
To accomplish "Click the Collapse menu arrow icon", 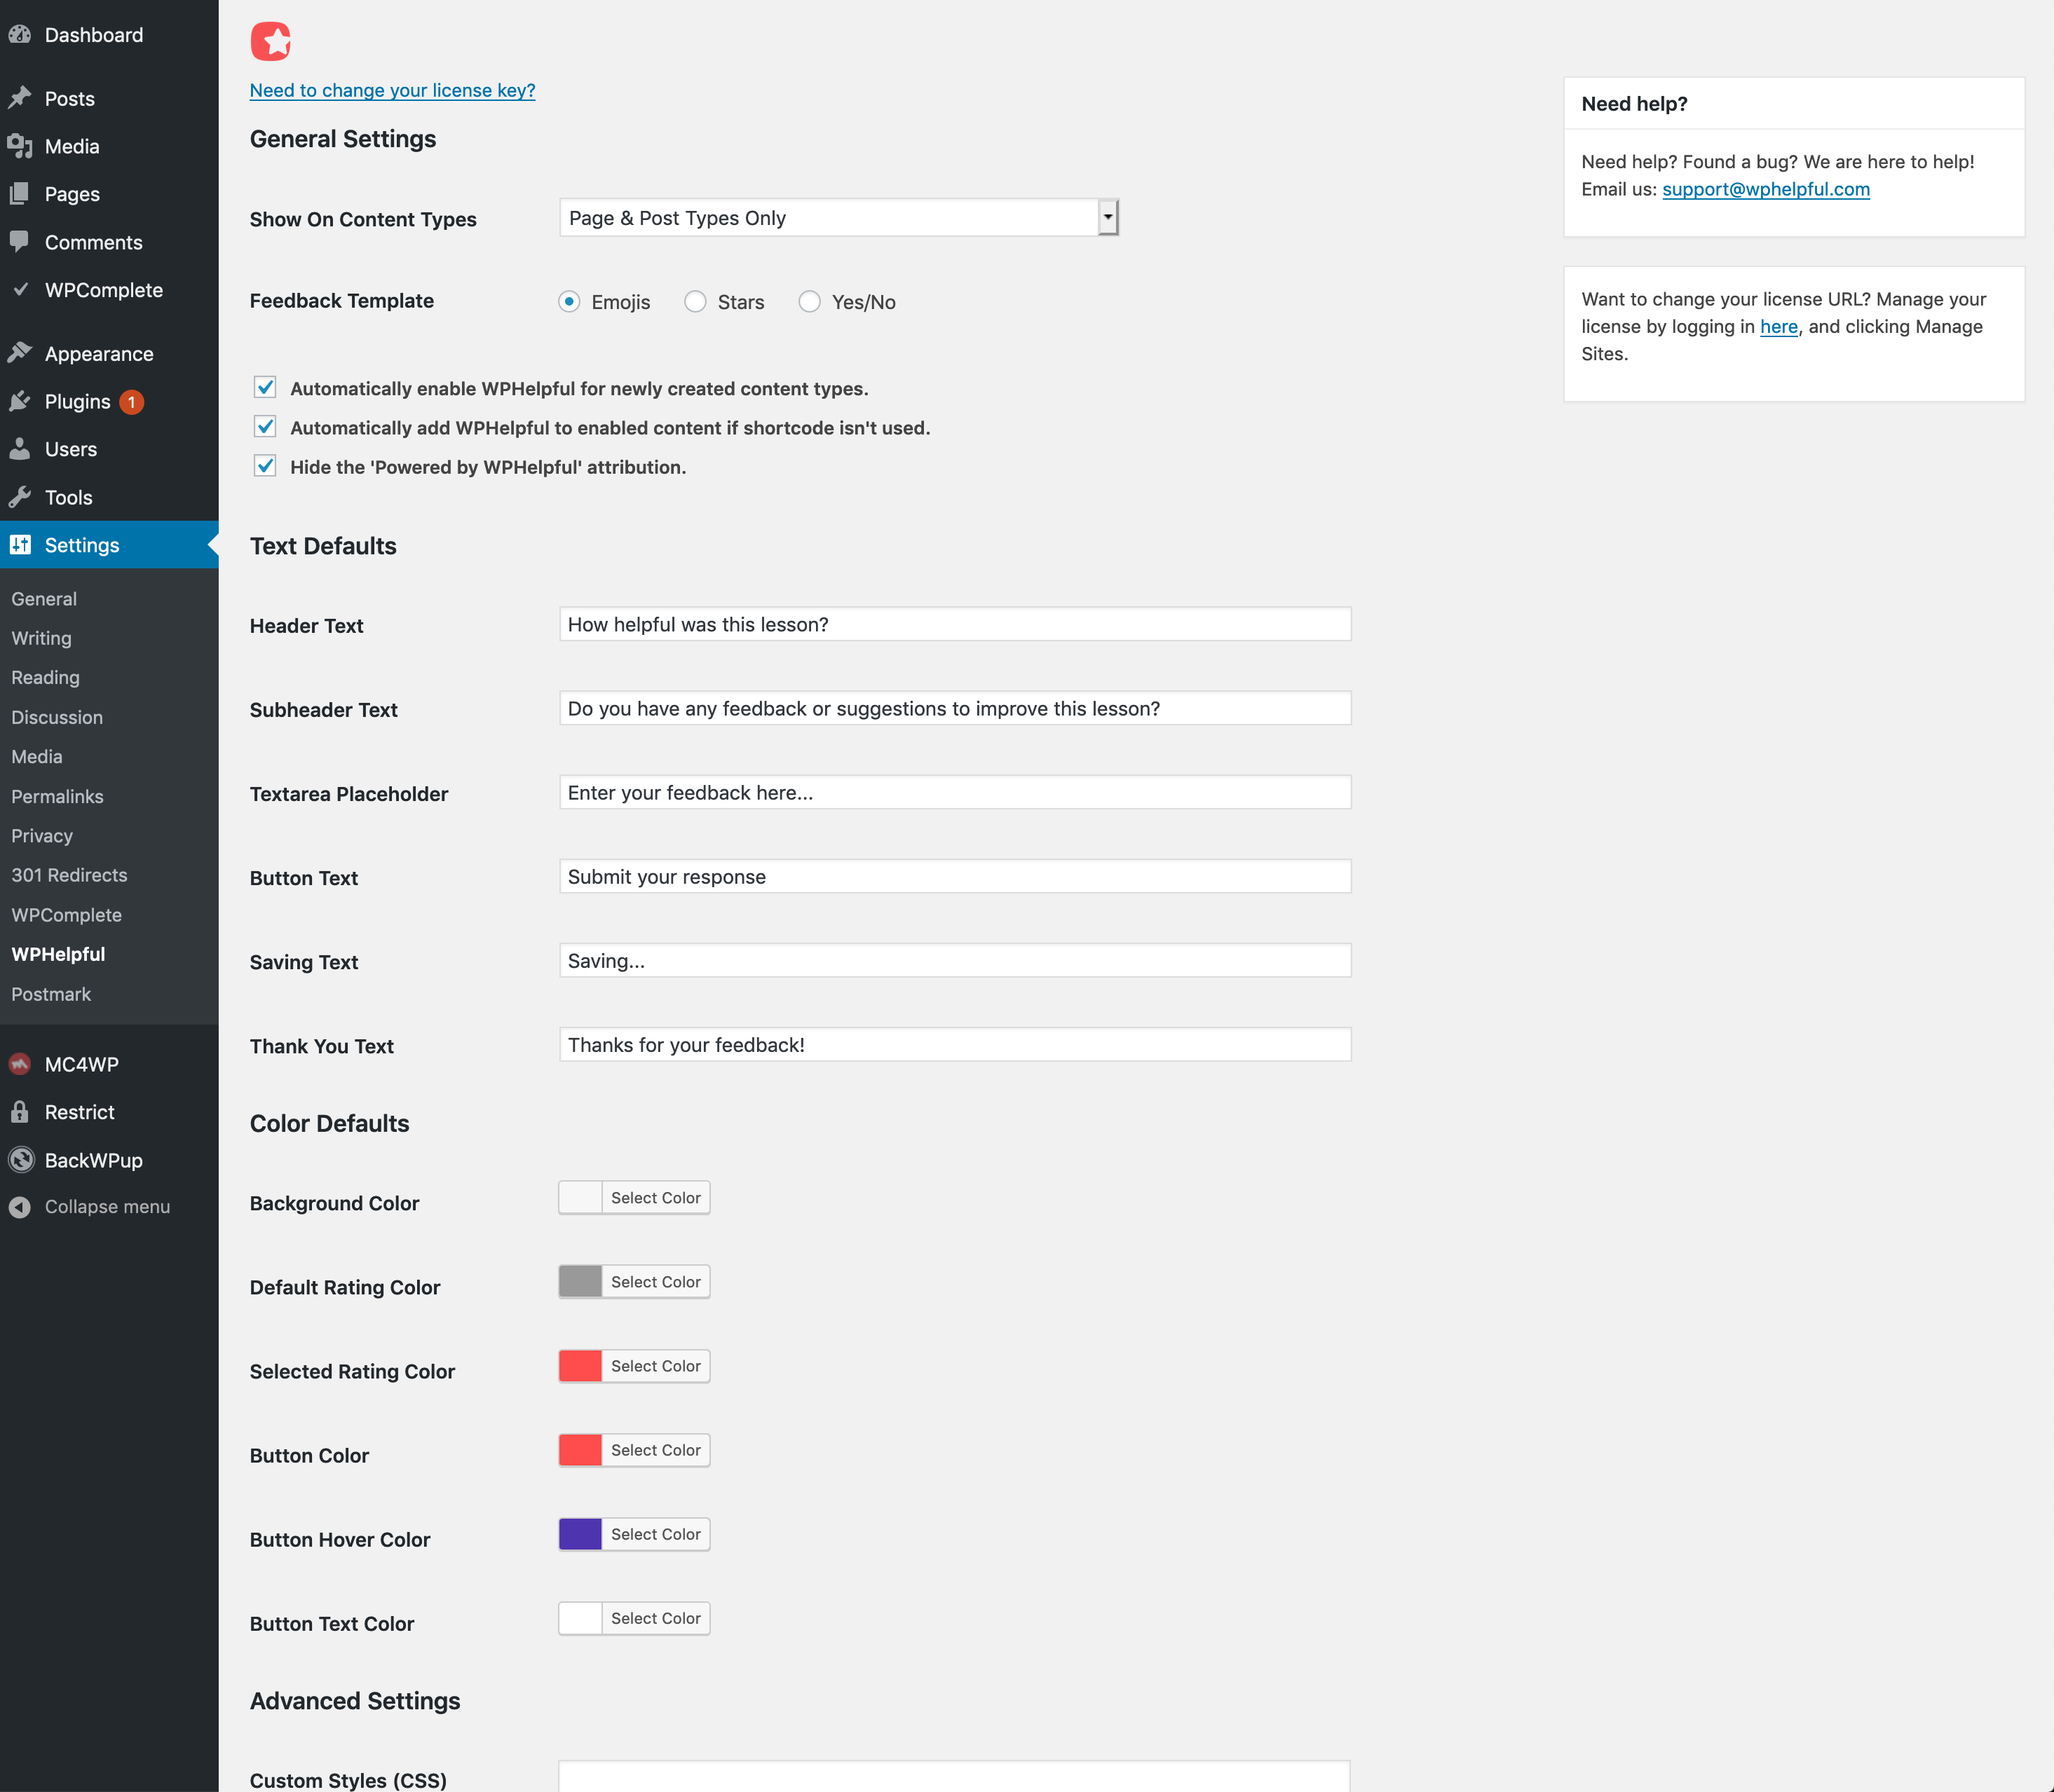I will (20, 1207).
